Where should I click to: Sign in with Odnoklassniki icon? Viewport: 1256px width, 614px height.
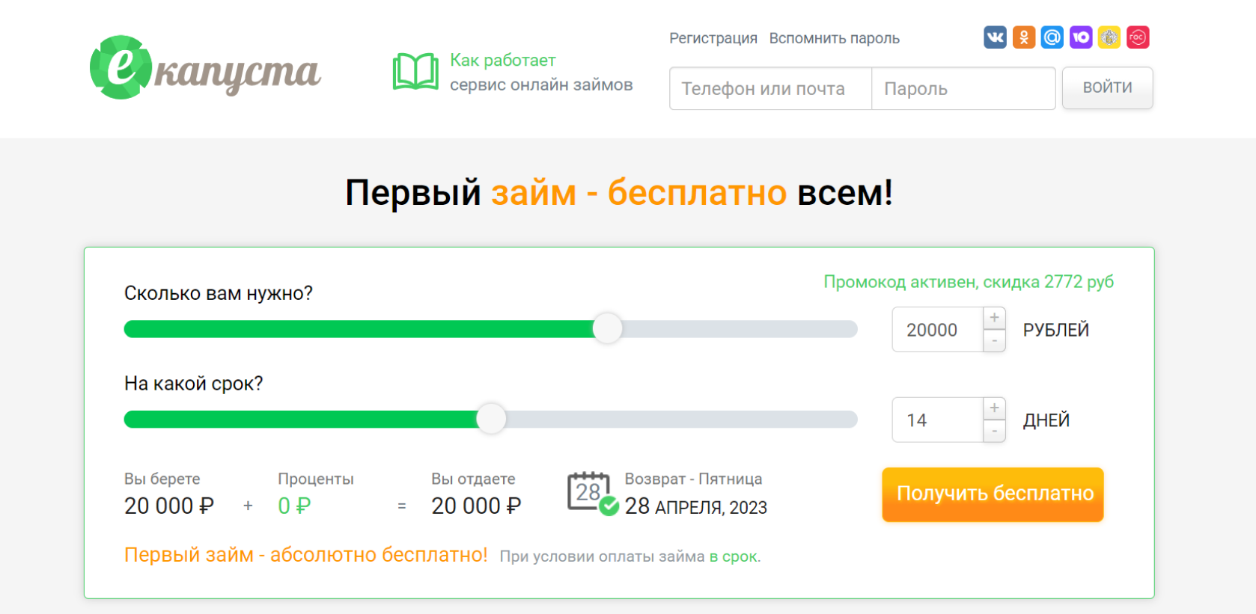[x=1023, y=37]
